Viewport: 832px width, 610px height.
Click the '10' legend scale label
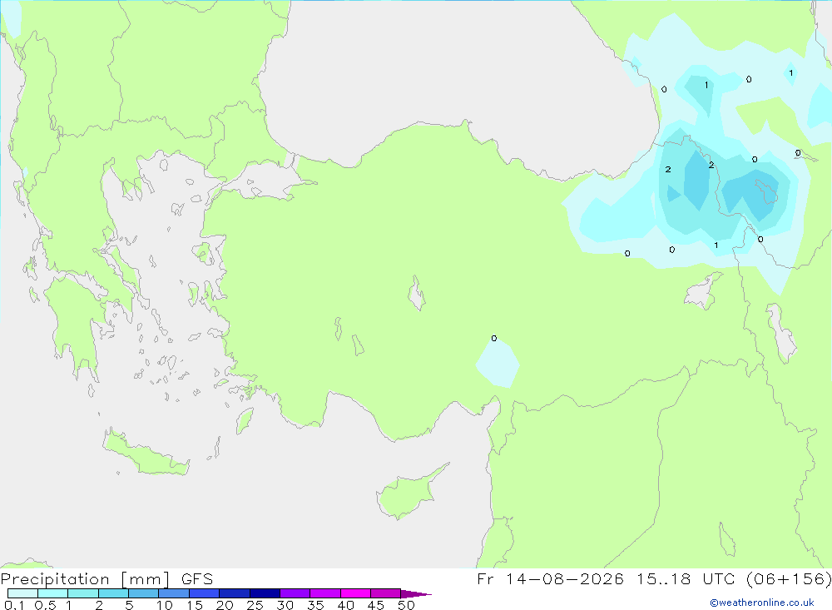point(165,605)
